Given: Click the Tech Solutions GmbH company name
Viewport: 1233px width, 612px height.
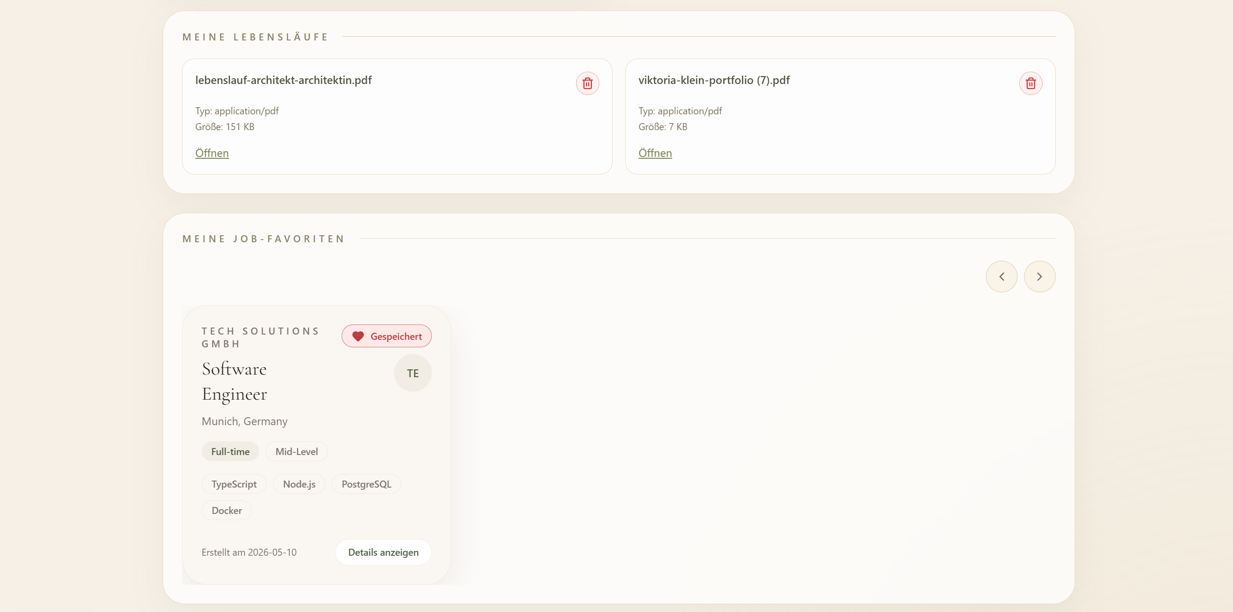Looking at the screenshot, I should point(260,337).
